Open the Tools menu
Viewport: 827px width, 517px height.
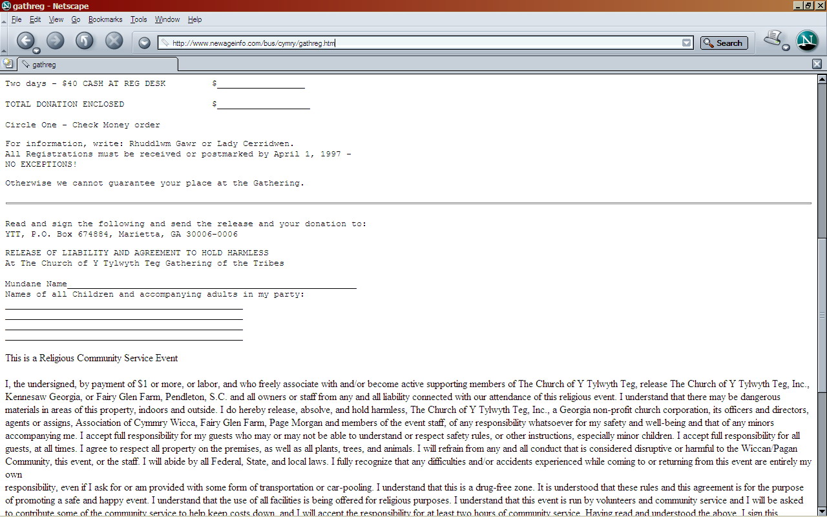(138, 19)
